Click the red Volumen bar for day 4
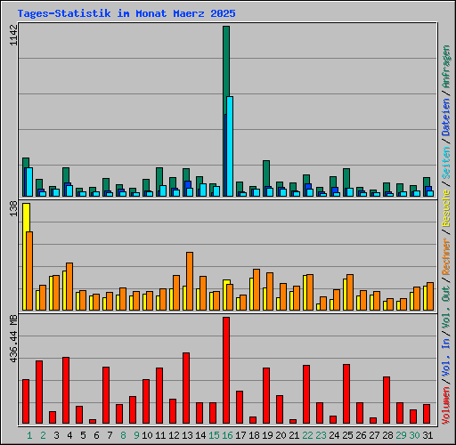456x445 pixels. [x=66, y=390]
